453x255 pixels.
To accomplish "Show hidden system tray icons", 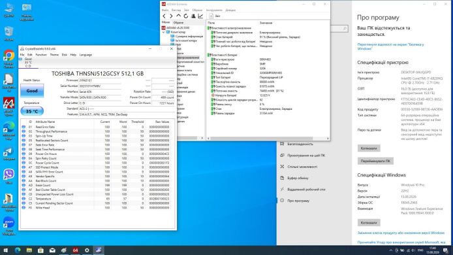I will tap(391, 250).
